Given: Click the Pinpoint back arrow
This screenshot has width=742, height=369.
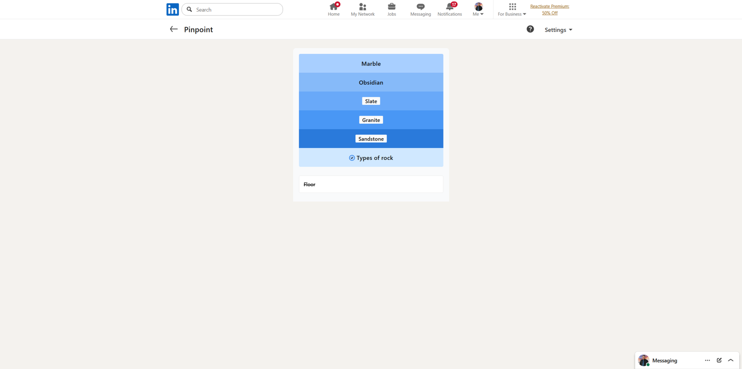Looking at the screenshot, I should [173, 29].
